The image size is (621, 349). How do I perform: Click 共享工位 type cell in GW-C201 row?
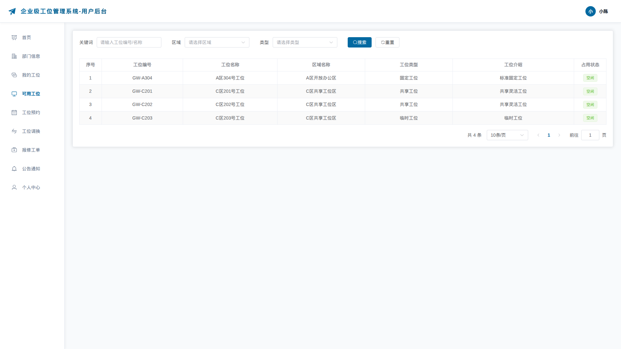pos(409,91)
